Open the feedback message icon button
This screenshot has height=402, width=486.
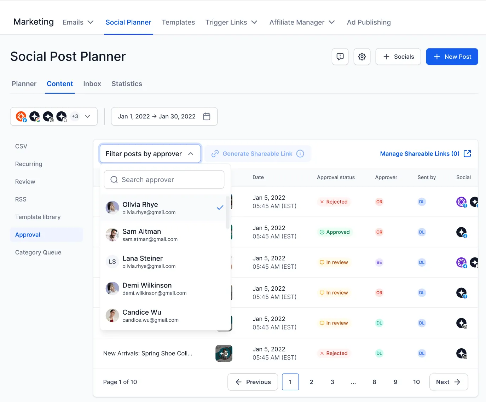point(340,57)
